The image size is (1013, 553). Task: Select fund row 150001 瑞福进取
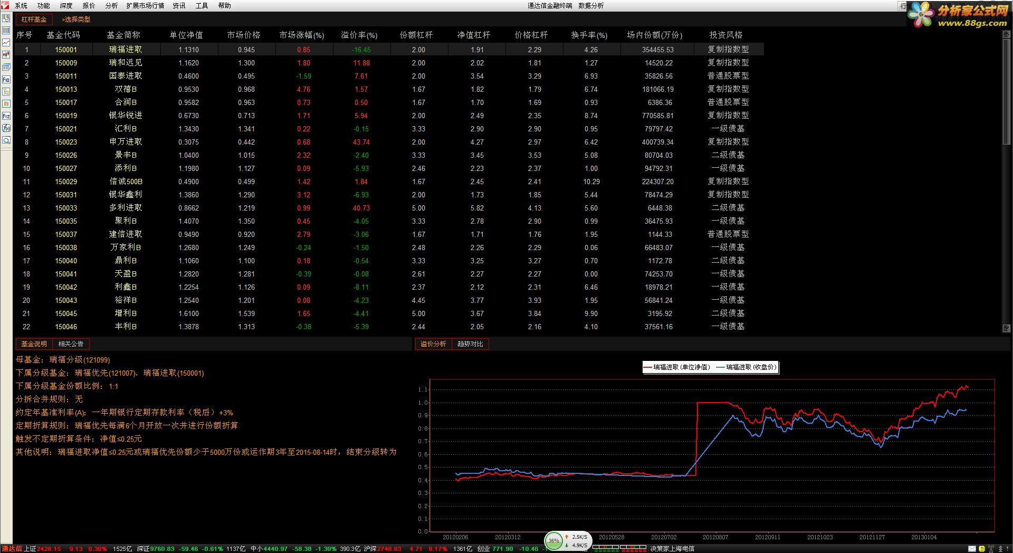click(x=389, y=50)
